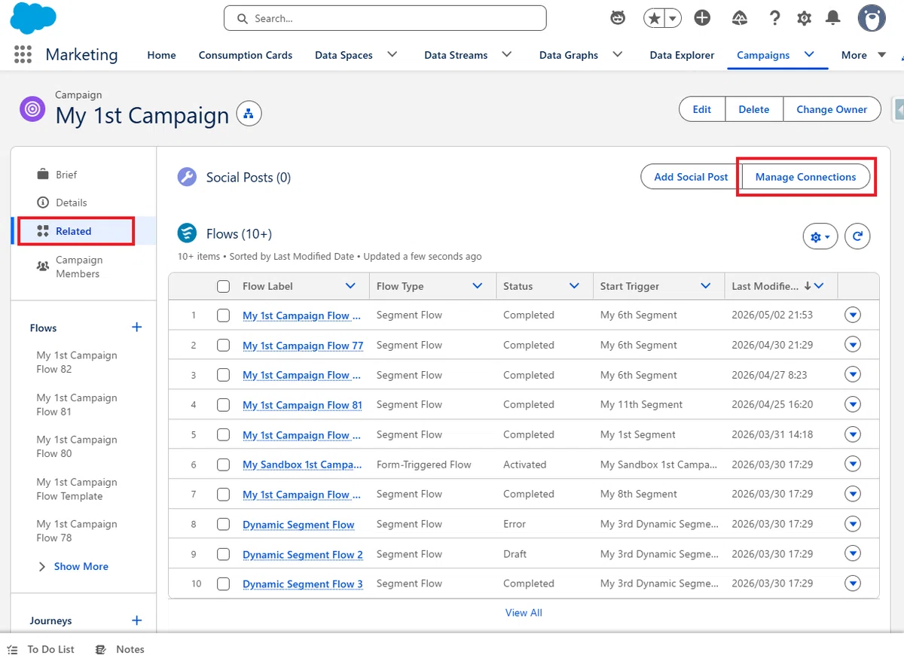The height and width of the screenshot is (658, 904).
Task: Open Global Actions plus icon
Action: click(x=702, y=18)
